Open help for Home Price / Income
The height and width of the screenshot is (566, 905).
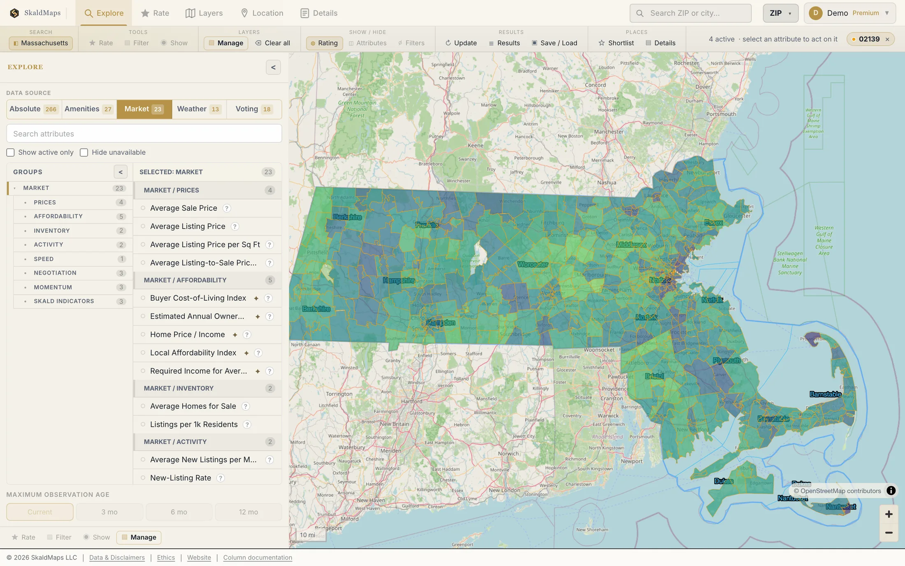tap(247, 335)
